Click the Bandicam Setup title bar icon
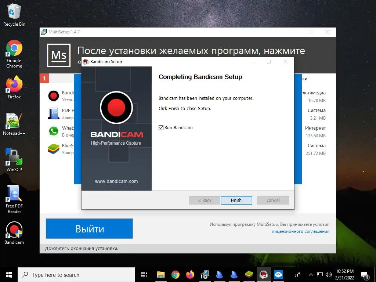The height and width of the screenshot is (282, 376). 86,62
